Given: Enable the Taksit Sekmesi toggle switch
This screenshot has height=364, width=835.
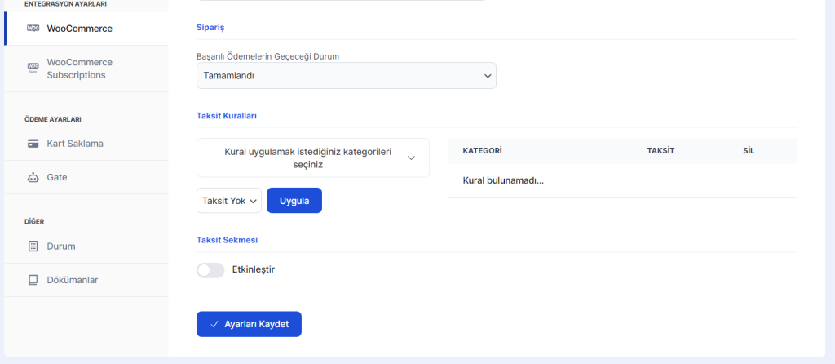Looking at the screenshot, I should click(210, 270).
